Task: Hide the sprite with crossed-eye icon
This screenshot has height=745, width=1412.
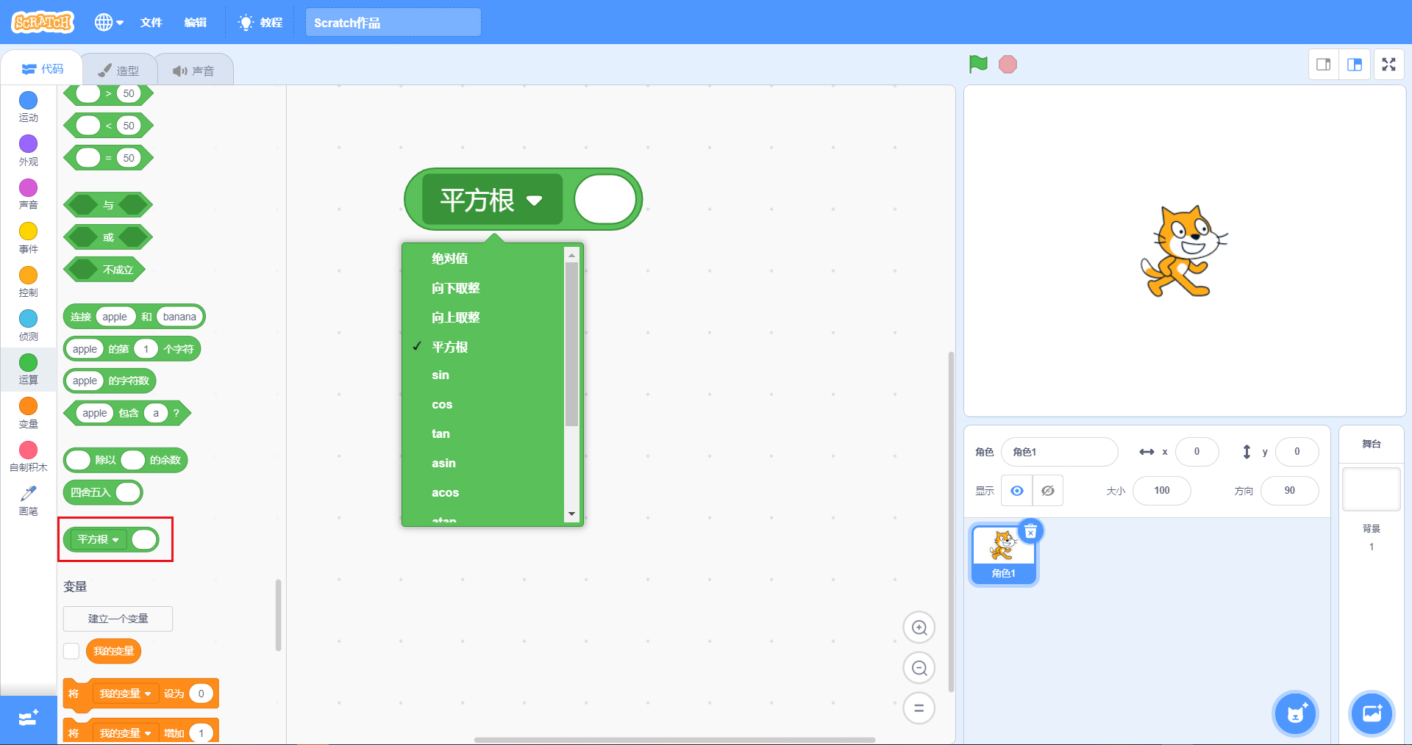Action: 1048,491
